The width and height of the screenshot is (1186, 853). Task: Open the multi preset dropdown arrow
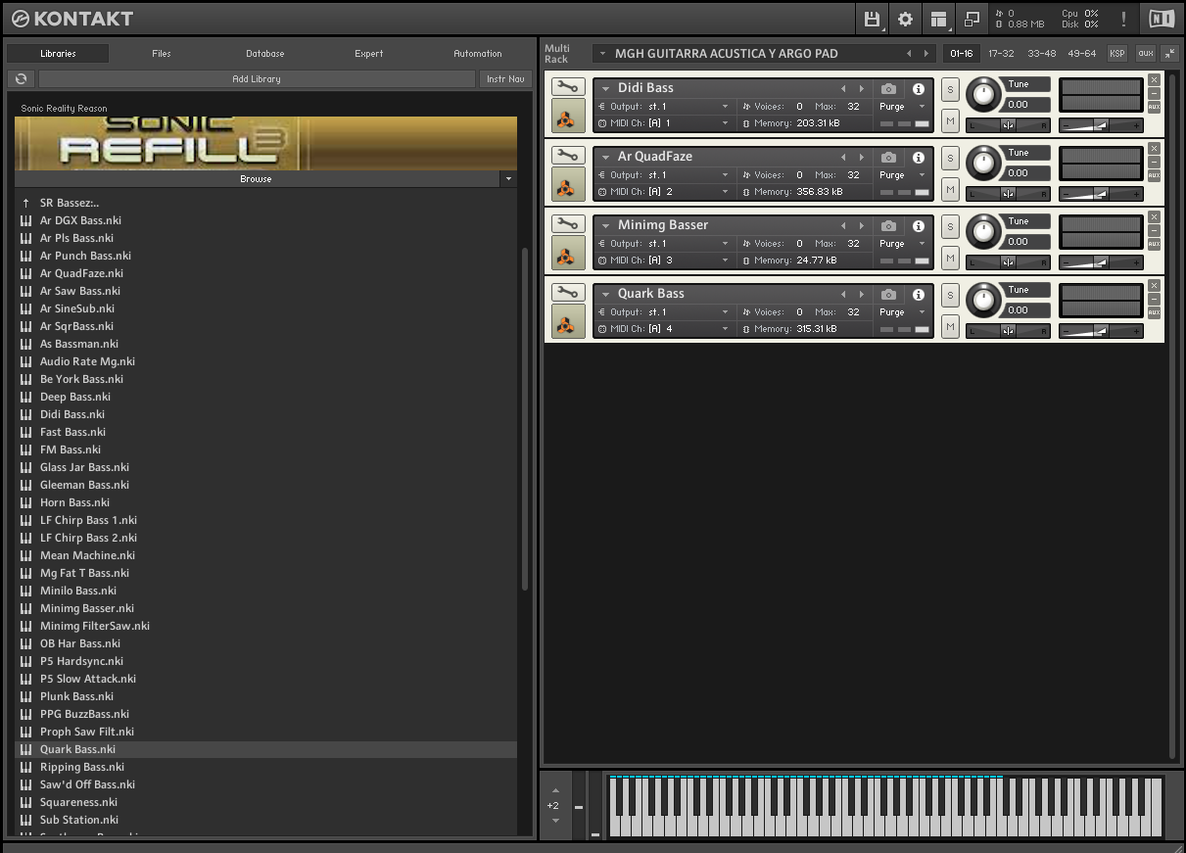(601, 53)
